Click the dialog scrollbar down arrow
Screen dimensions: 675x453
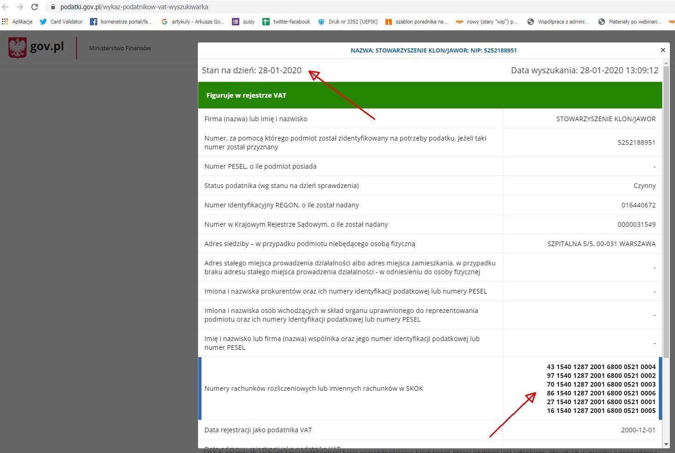point(666,444)
